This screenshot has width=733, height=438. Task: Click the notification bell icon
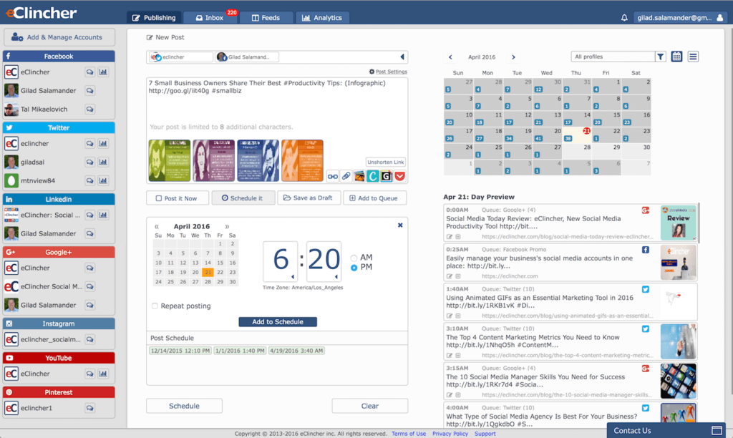click(624, 18)
